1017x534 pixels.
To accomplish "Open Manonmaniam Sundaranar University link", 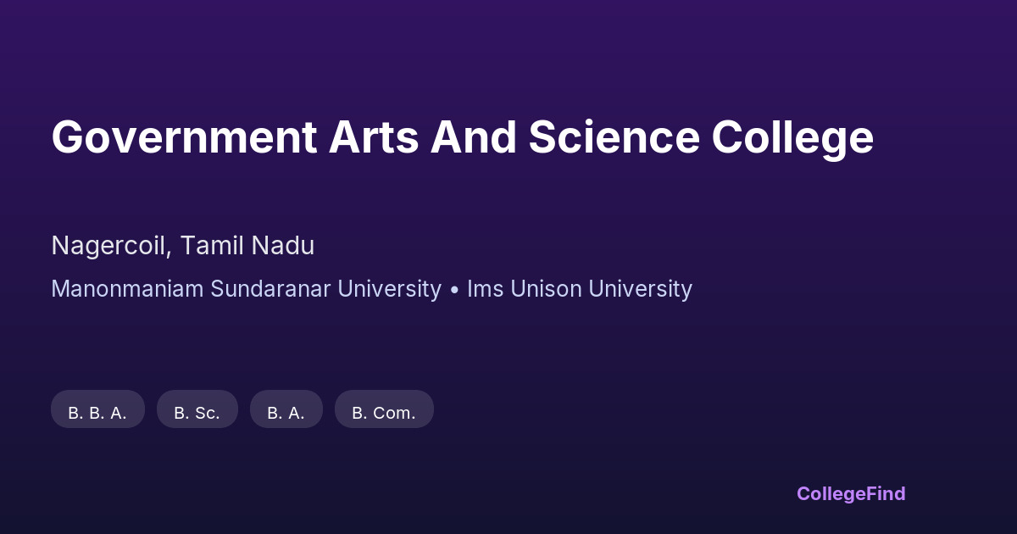I will coord(246,289).
